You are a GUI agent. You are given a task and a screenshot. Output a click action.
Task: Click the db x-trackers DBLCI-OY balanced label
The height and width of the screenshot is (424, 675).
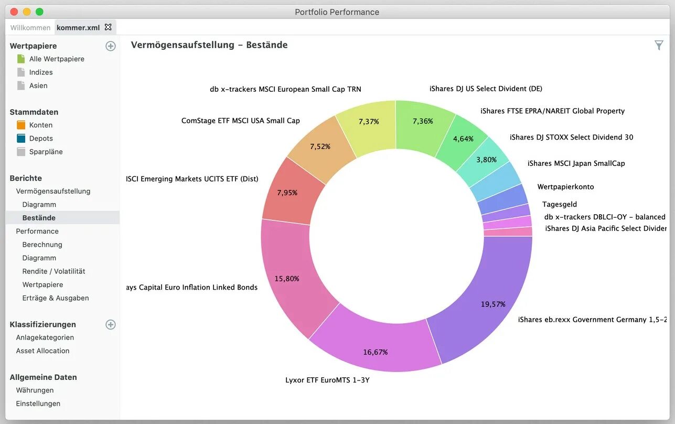pos(605,217)
